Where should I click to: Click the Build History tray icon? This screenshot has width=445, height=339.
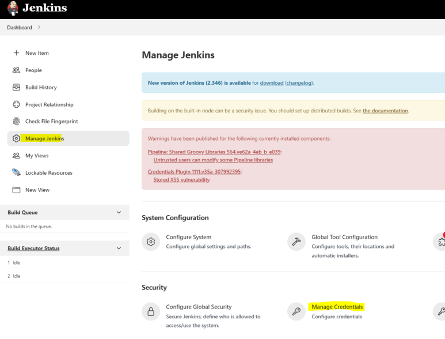click(16, 87)
